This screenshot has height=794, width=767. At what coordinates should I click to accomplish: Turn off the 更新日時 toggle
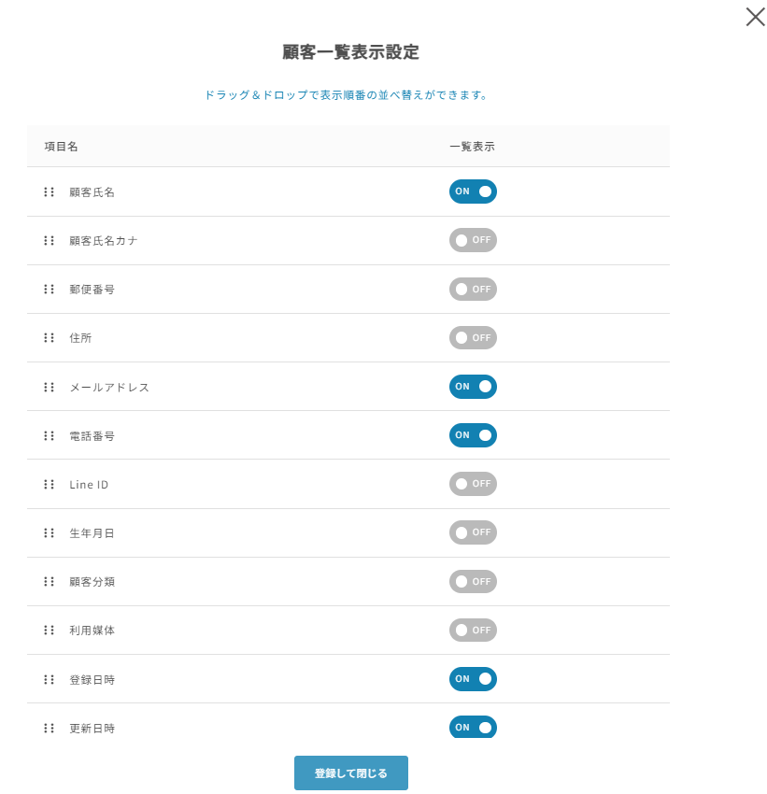pos(473,727)
